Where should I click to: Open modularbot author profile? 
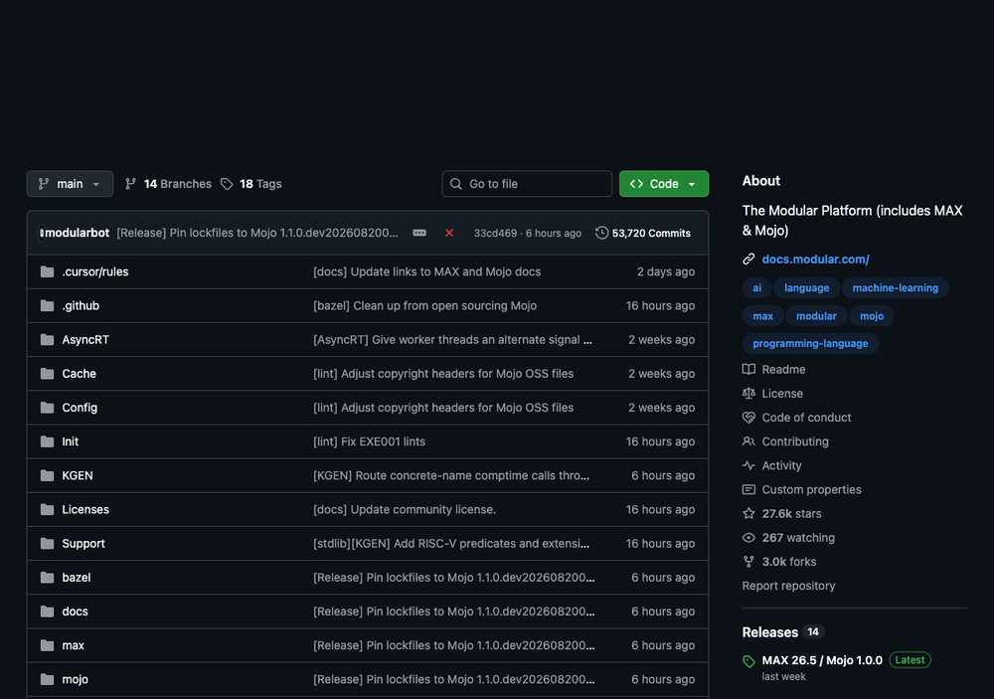(x=78, y=233)
